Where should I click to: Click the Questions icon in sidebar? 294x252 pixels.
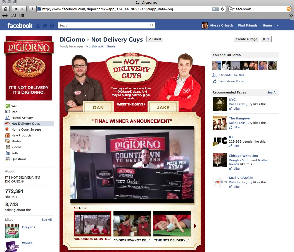pos(8,159)
